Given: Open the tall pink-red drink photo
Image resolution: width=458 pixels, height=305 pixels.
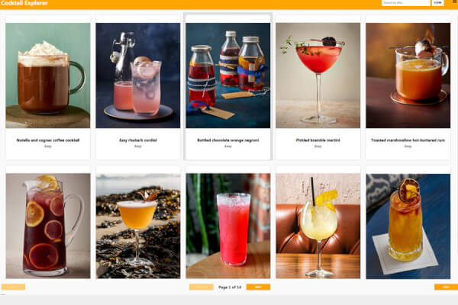Looking at the screenshot, I should pos(227,226).
